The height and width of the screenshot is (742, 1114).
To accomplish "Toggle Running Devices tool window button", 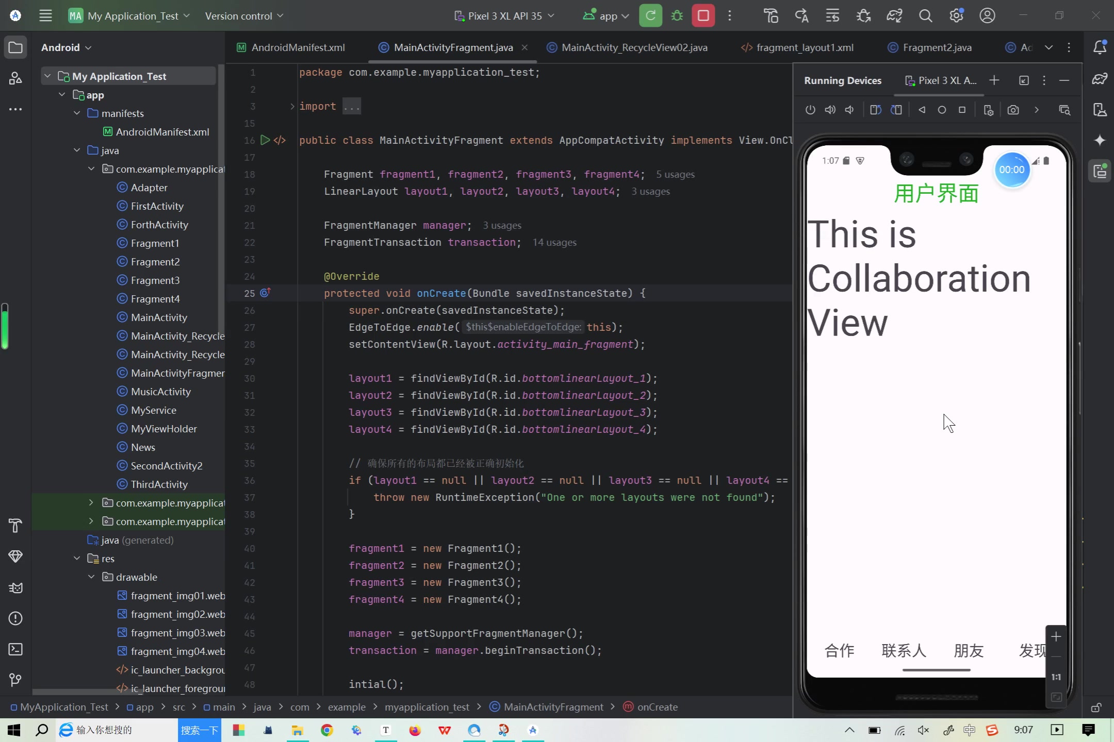I will coord(1100,171).
